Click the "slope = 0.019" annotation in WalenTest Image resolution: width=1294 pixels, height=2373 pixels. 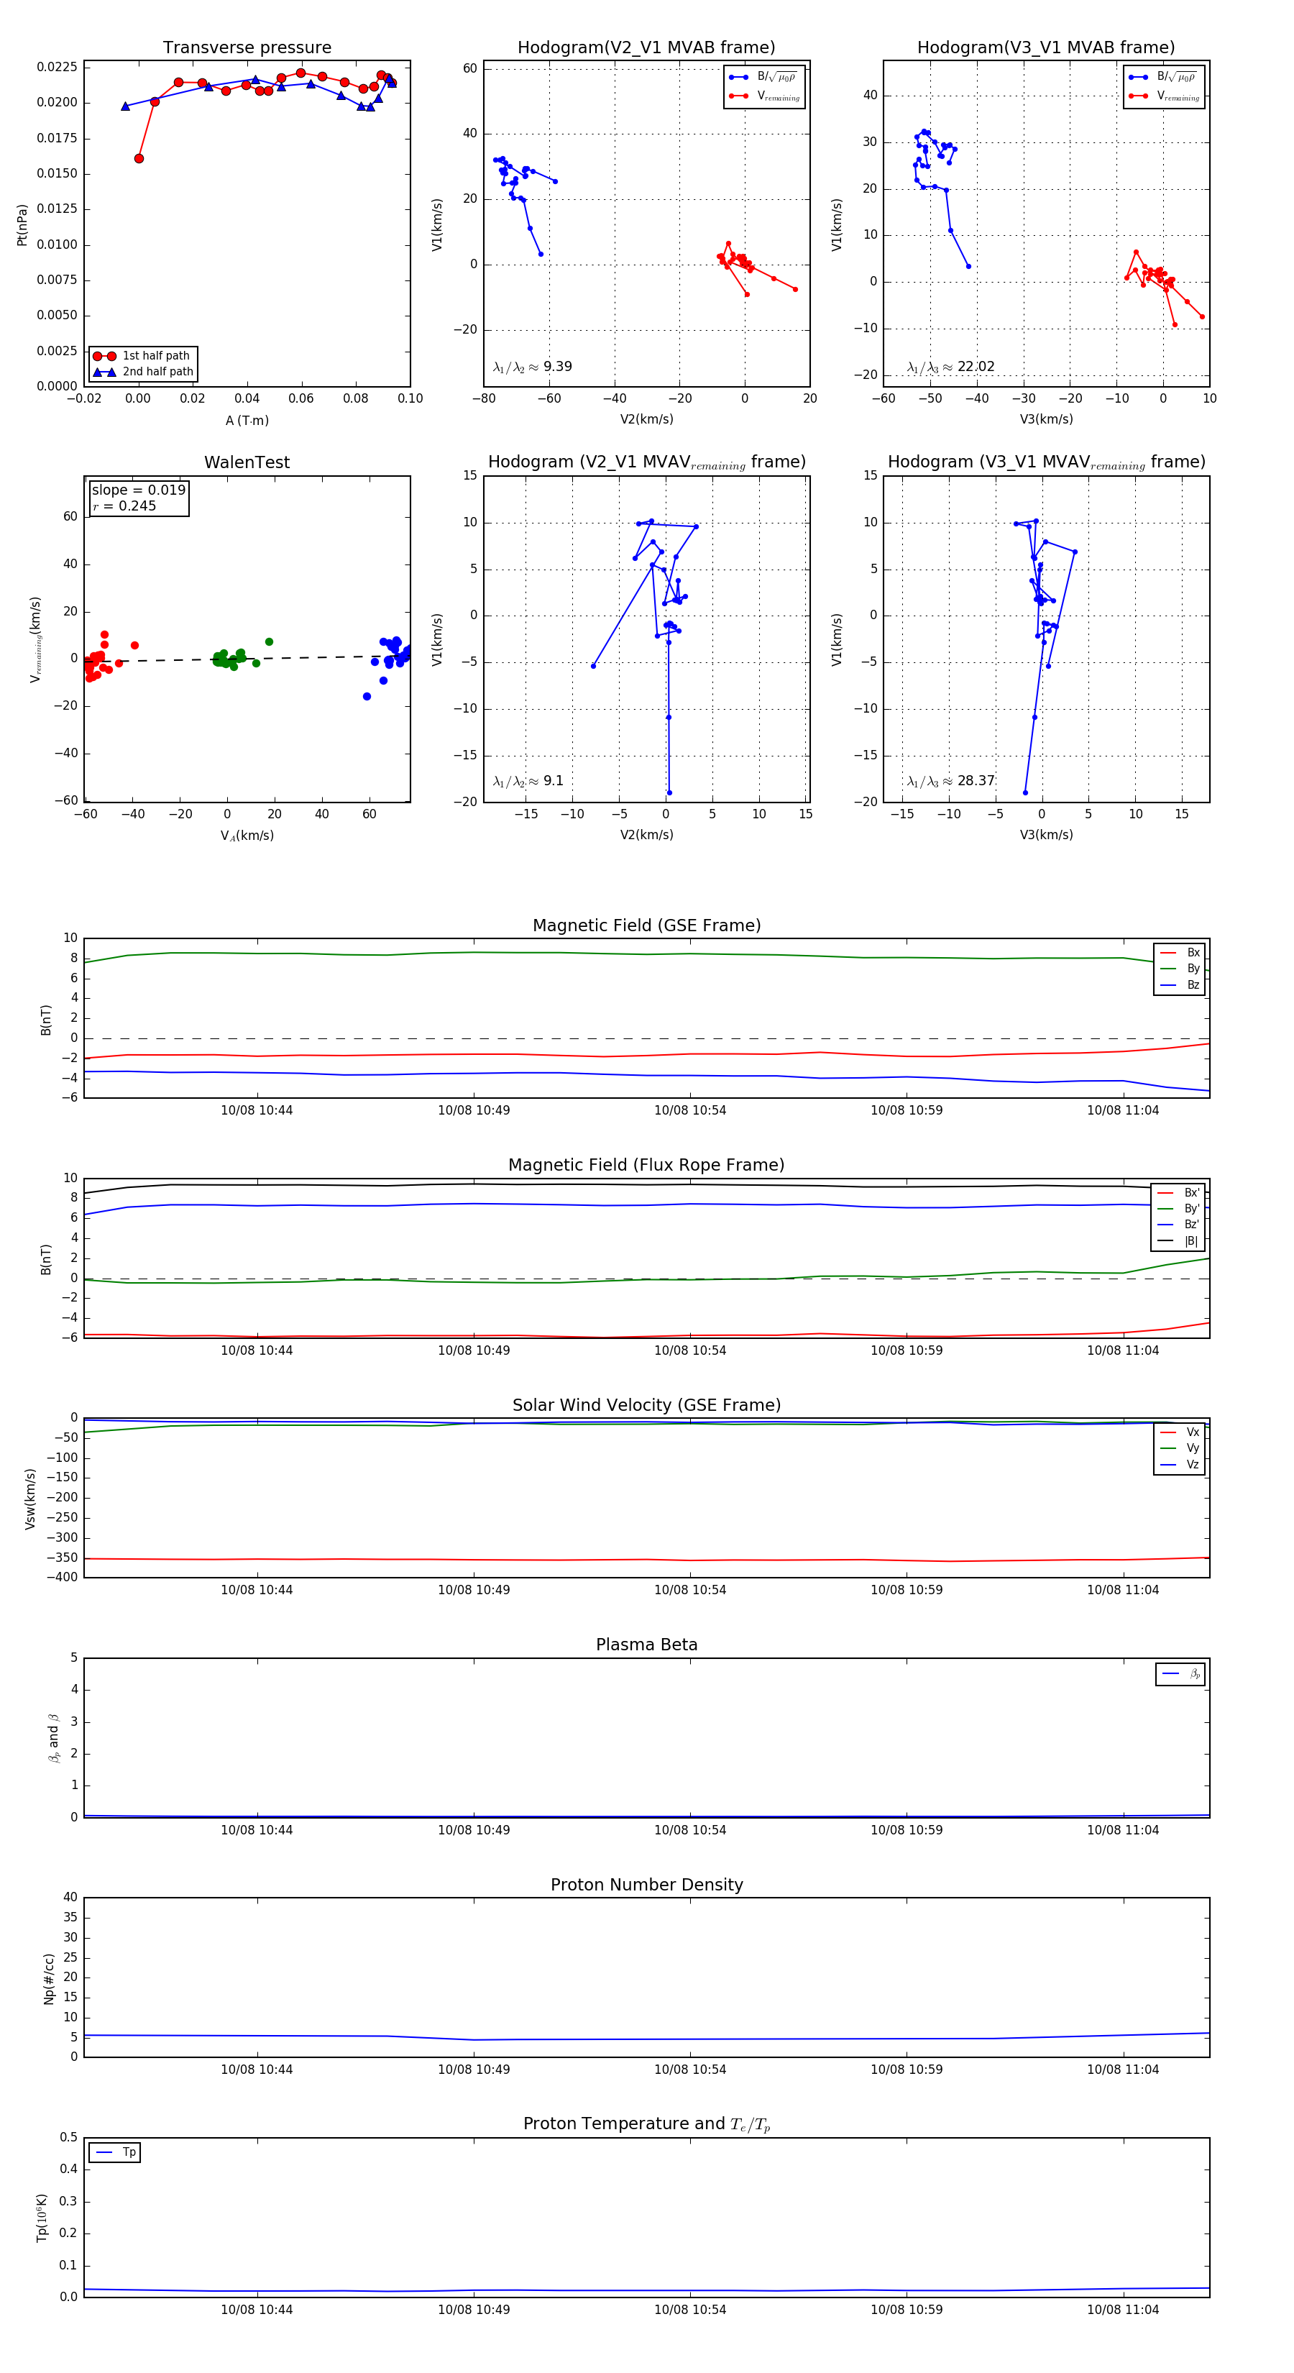point(138,490)
